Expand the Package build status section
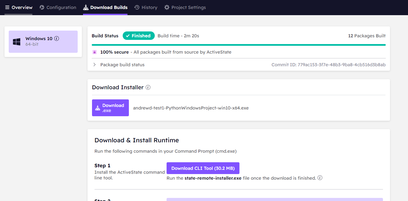Image resolution: width=408 pixels, height=201 pixels. [x=95, y=65]
